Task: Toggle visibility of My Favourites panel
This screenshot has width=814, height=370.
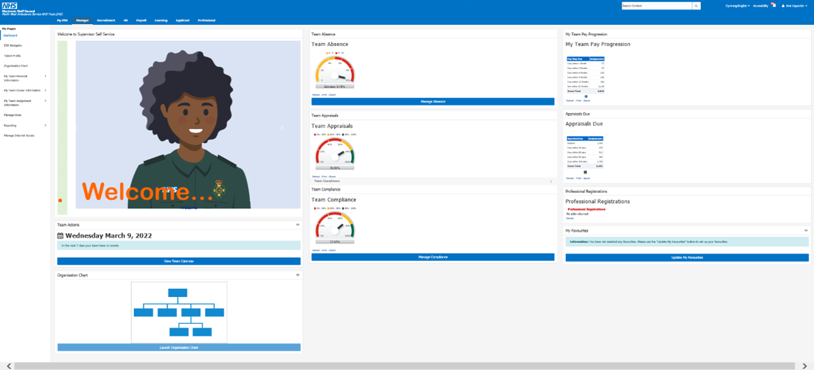Action: click(x=806, y=231)
